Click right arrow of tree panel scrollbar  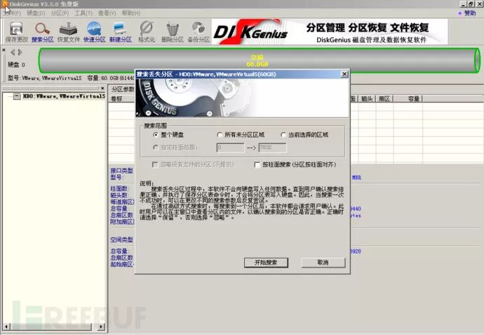(101, 327)
